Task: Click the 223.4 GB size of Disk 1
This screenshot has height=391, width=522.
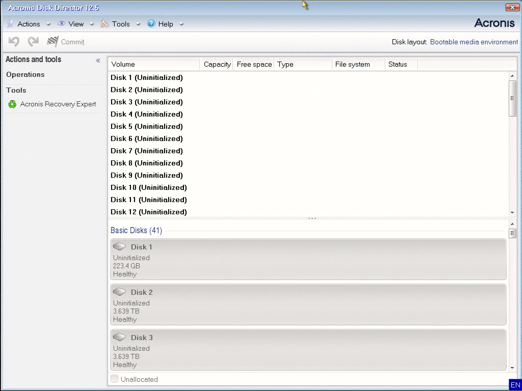Action: [x=126, y=266]
